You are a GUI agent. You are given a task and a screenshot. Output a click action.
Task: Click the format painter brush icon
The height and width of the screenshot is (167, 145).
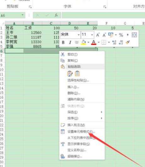[x=127, y=42]
